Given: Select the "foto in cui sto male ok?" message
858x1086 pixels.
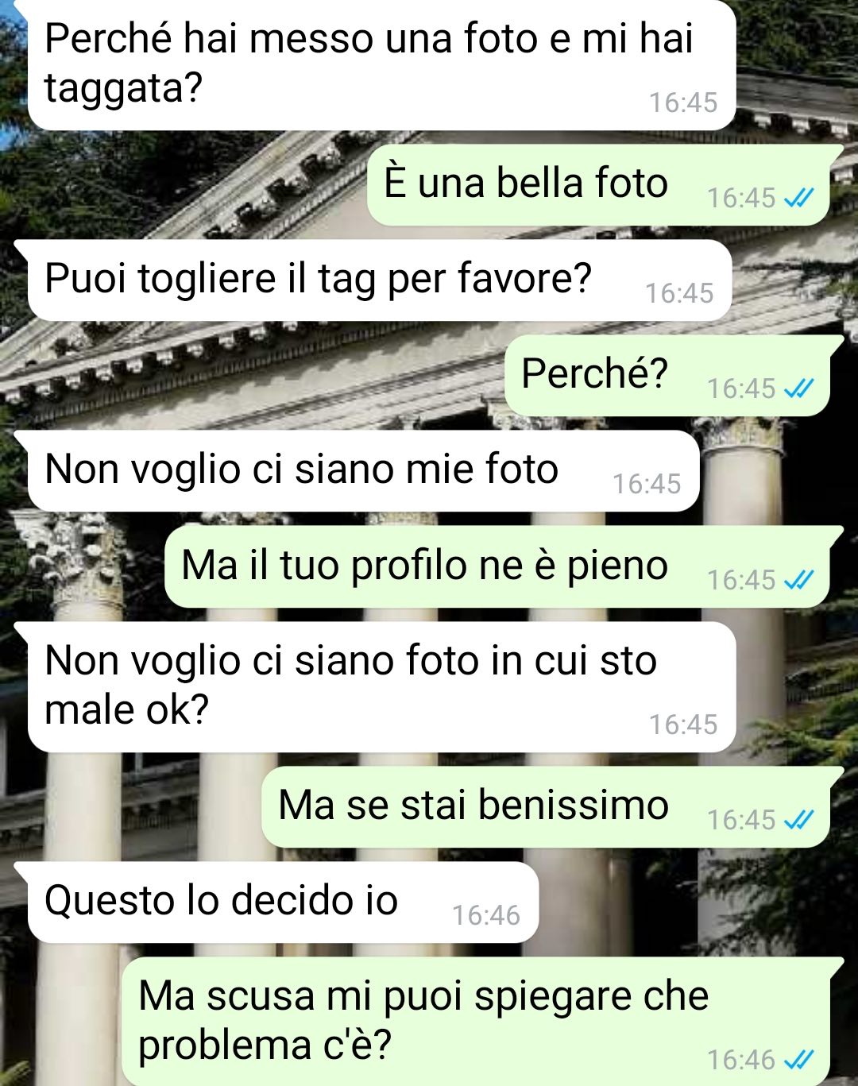Looking at the screenshot, I should (x=381, y=687).
